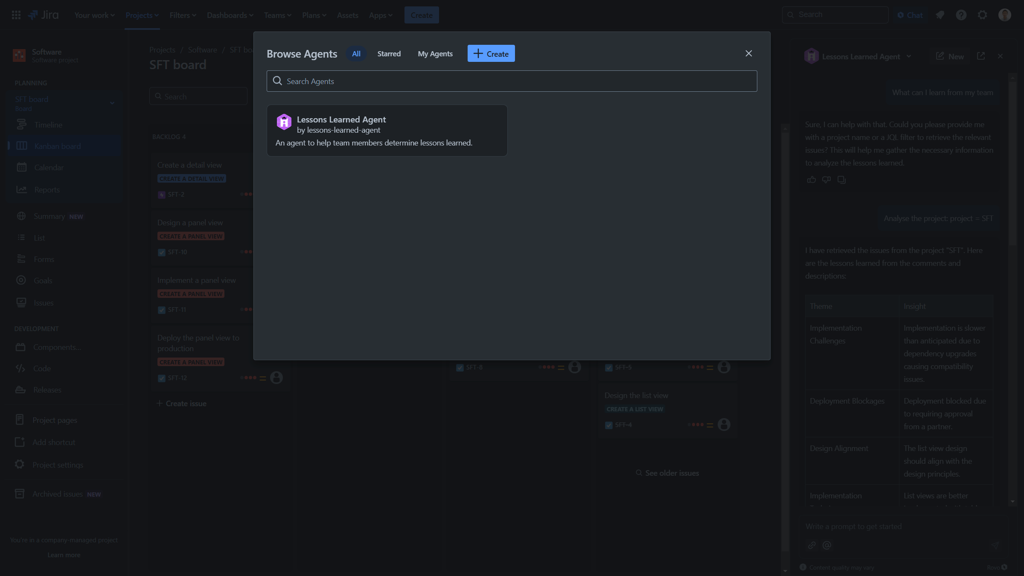This screenshot has width=1024, height=576.
Task: Open the notifications icon in top bar
Action: click(x=940, y=15)
